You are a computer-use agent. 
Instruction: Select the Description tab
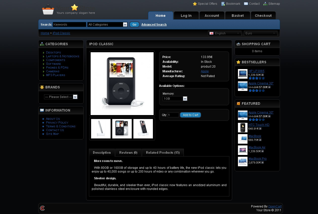102,152
